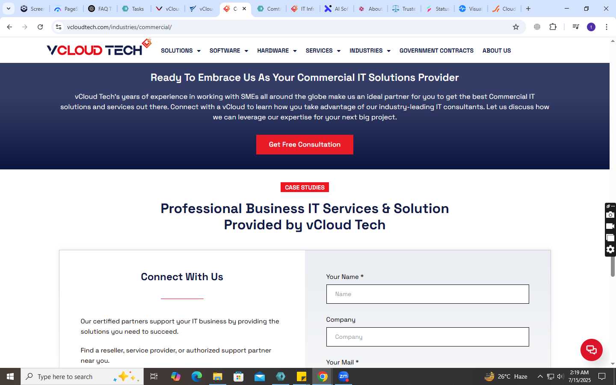Click in the Company field
This screenshot has height=385, width=616.
point(427,337)
